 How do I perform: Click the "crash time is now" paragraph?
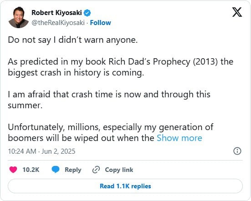109,100
